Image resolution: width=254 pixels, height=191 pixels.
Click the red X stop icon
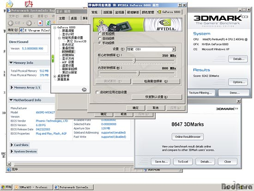click(40, 23)
